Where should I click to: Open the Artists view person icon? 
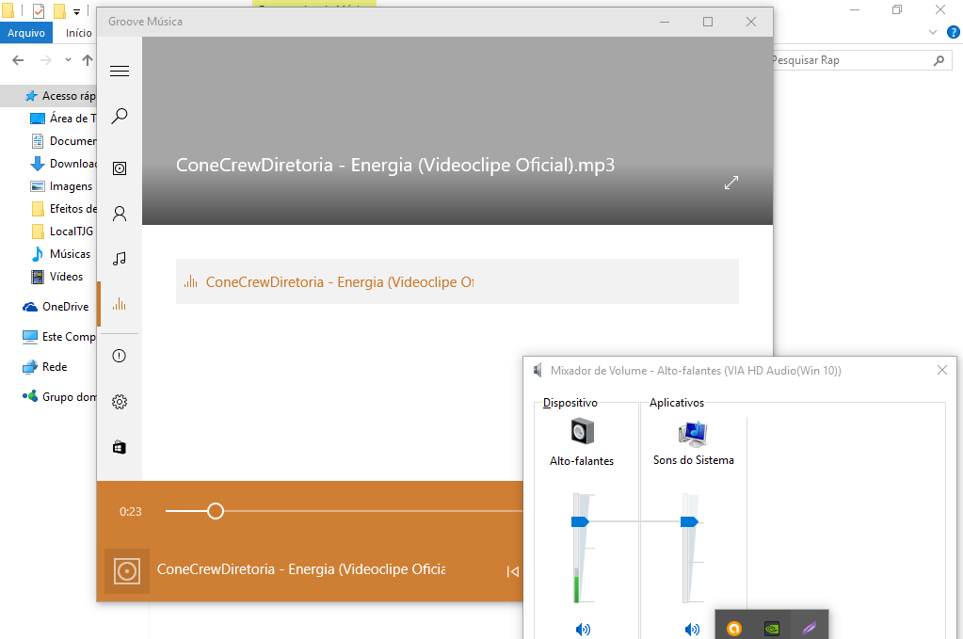[x=120, y=214]
